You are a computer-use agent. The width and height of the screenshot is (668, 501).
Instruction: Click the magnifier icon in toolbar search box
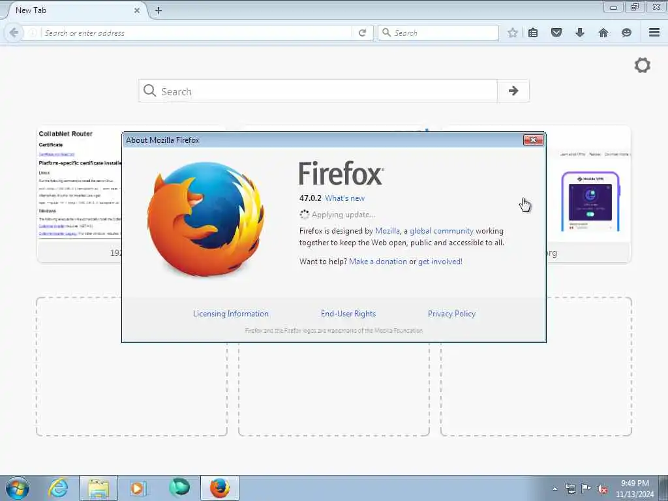[386, 33]
